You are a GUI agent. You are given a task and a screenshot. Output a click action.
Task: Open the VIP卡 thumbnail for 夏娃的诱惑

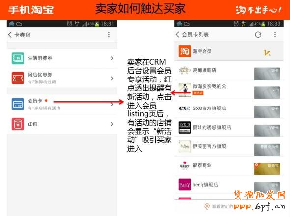pos(267,131)
